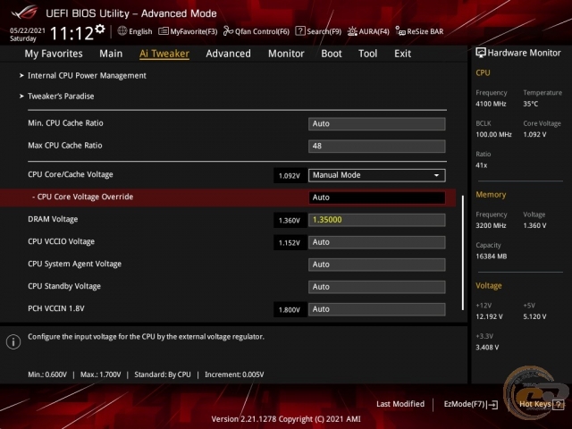572x429 pixels.
Task: Select CPU System Agent Voltage label
Action: pyautogui.click(x=74, y=264)
